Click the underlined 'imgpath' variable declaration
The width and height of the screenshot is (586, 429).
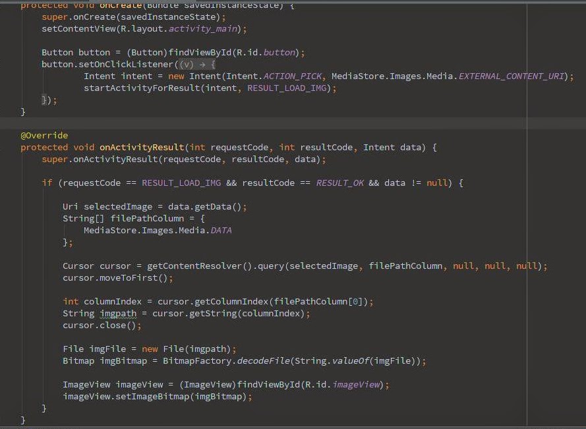click(118, 314)
